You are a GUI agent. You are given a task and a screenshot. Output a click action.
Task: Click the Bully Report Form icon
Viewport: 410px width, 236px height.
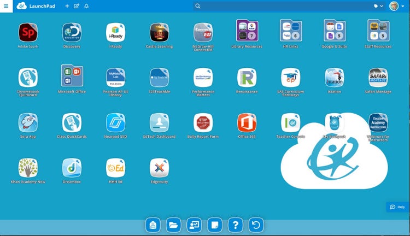203,122
